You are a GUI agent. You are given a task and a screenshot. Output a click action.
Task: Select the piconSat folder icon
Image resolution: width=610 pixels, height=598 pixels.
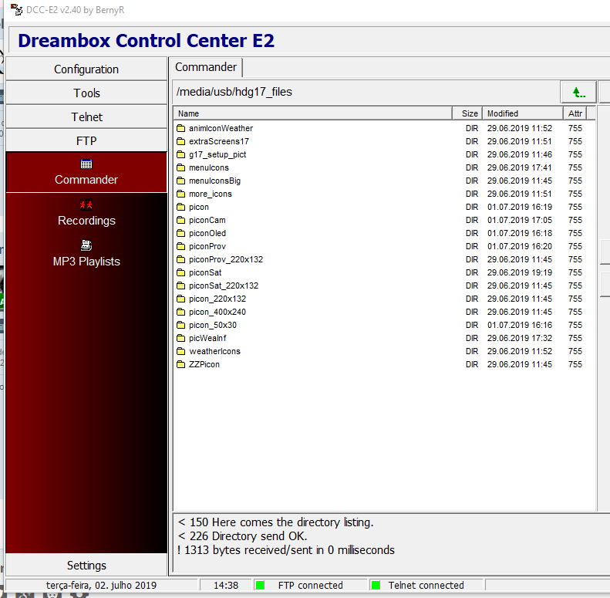tap(180, 272)
